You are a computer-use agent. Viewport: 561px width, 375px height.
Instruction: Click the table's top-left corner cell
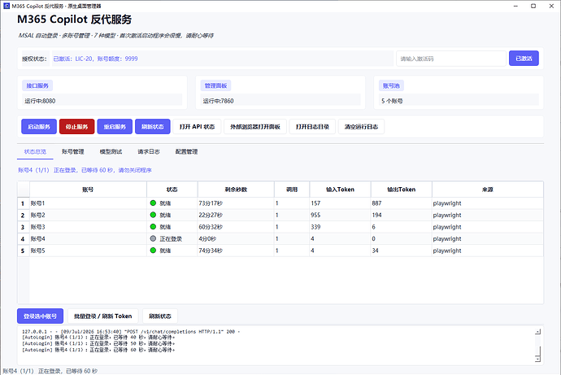[24, 190]
